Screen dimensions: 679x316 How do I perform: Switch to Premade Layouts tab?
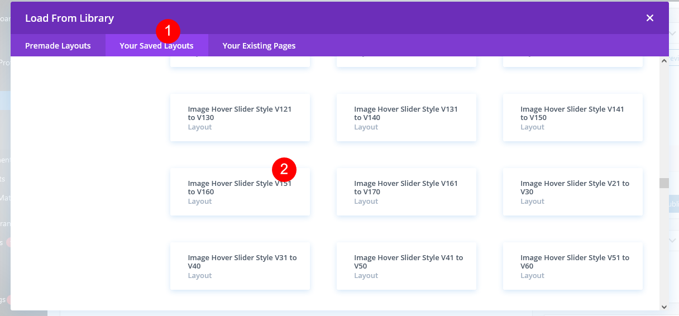click(58, 46)
